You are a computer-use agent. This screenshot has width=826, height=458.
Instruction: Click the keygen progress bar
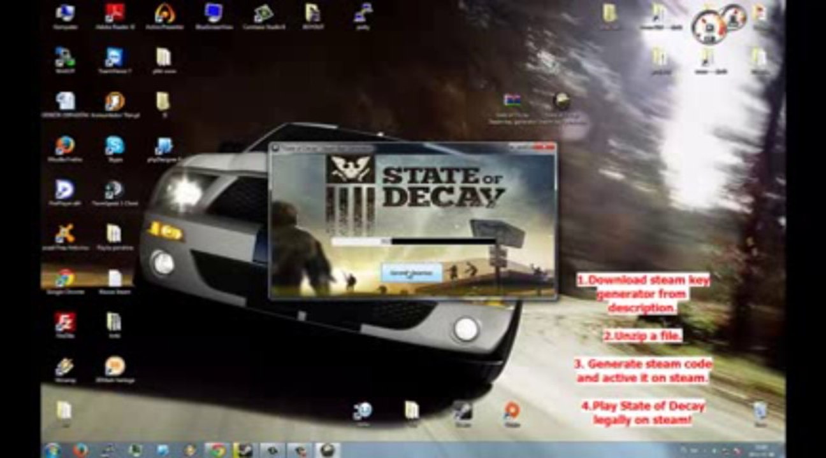coord(413,241)
